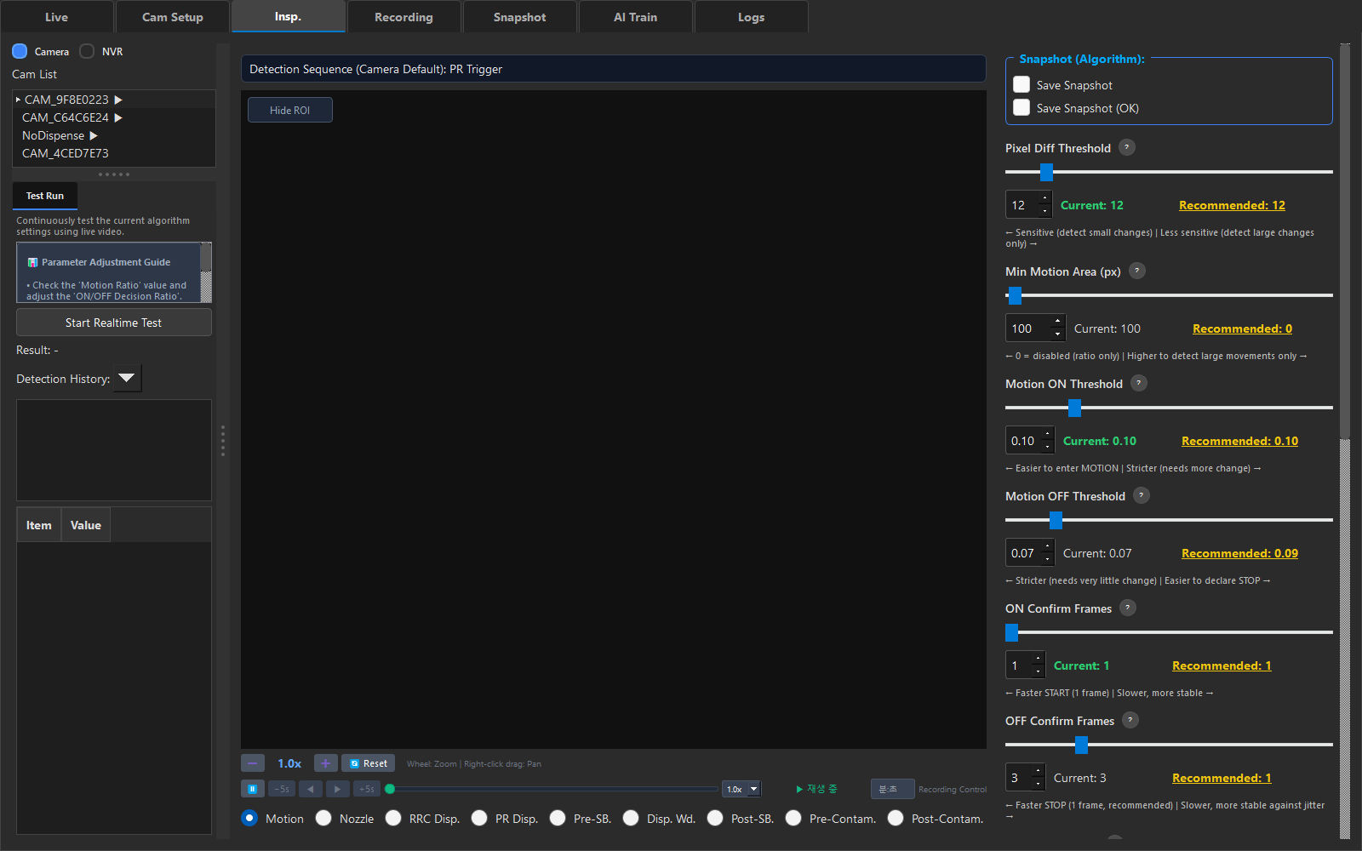Select Nozzle detection mode

[323, 818]
